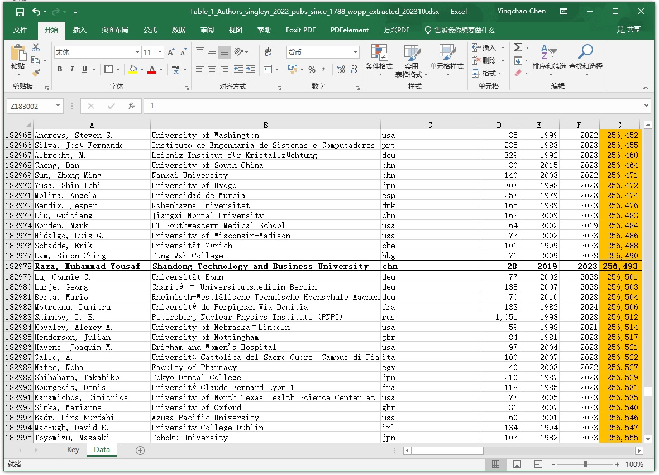Apply percent style with the % icon
Viewport: 659px width, 475px height.
click(x=312, y=69)
